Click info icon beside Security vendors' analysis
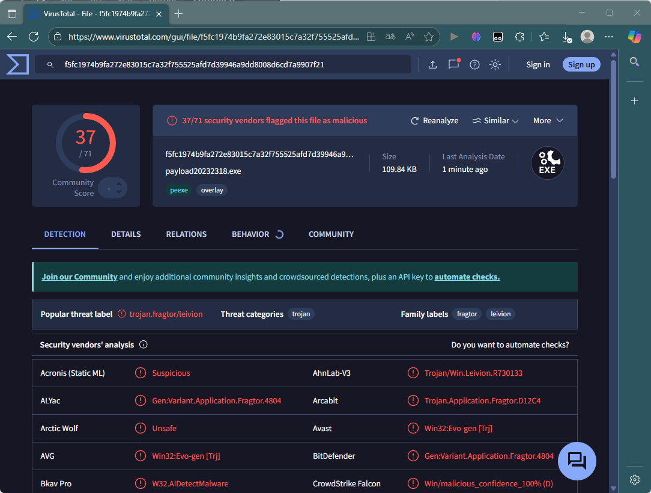This screenshot has height=493, width=651. (x=144, y=344)
